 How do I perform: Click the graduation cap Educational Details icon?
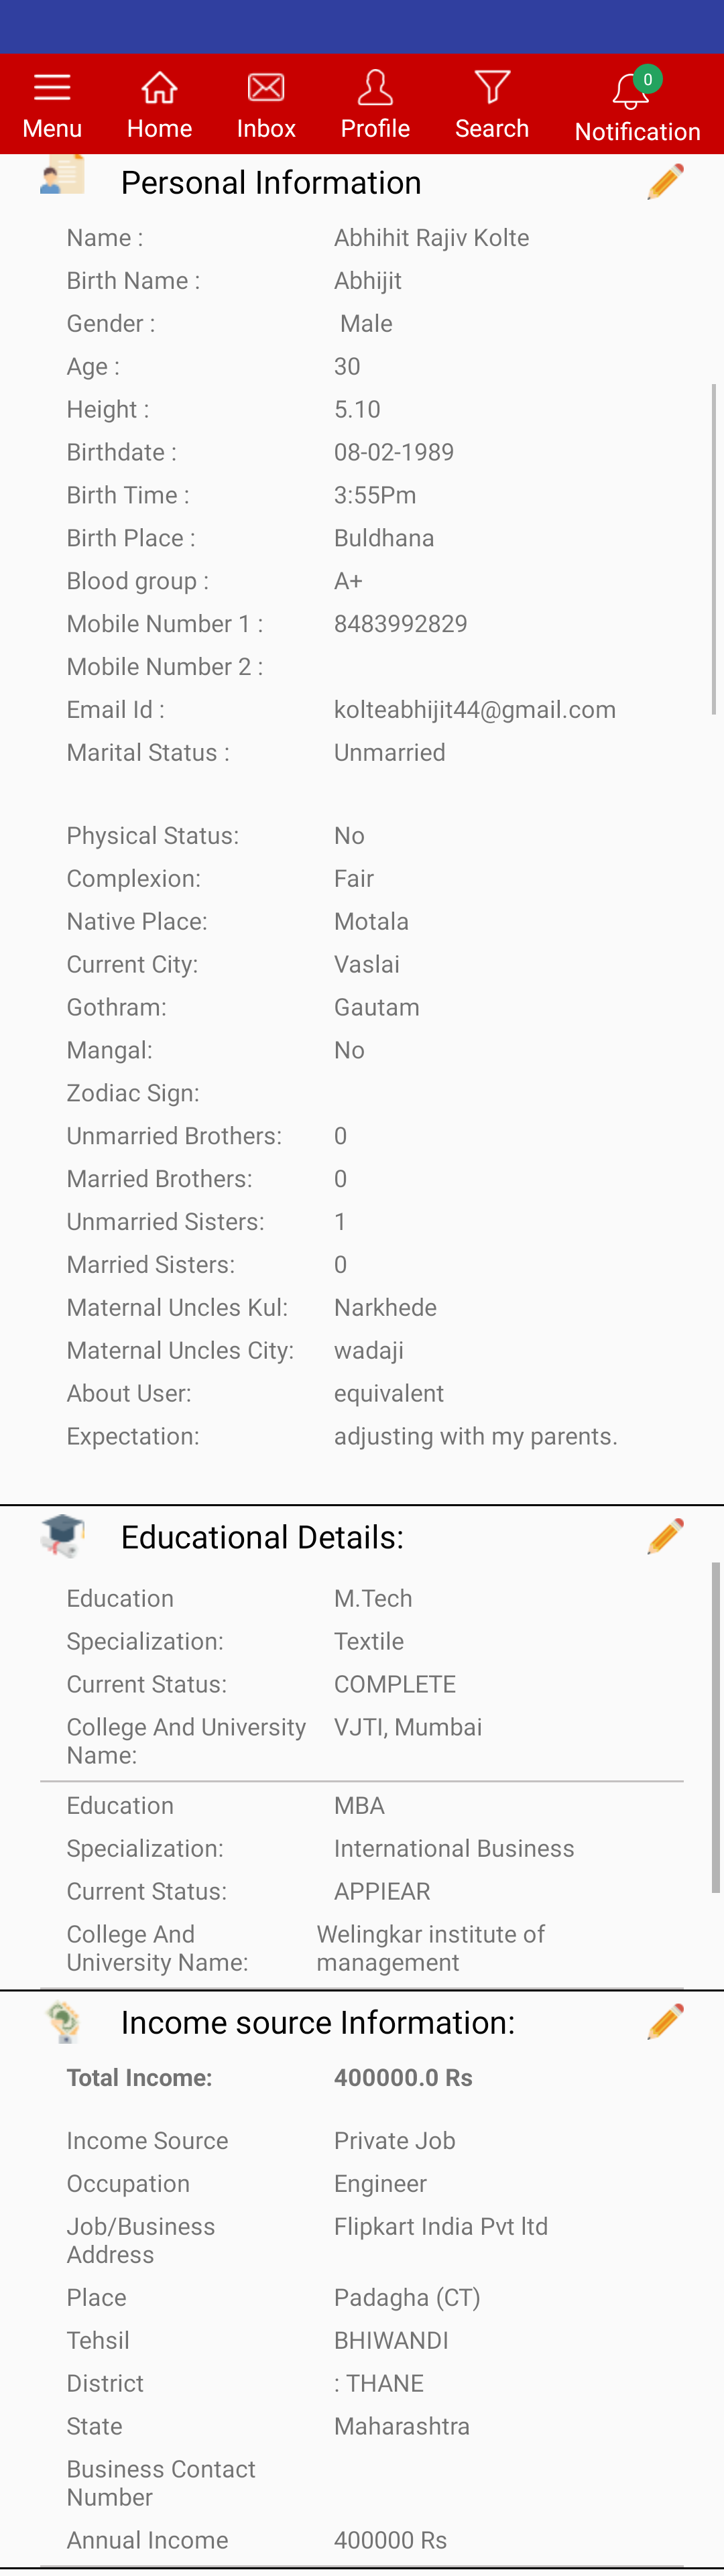pyautogui.click(x=62, y=1536)
